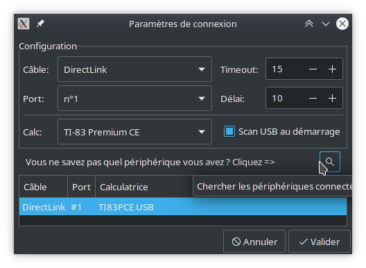Select the DirectLink #1 TI83PCE USB row

pyautogui.click(x=183, y=207)
